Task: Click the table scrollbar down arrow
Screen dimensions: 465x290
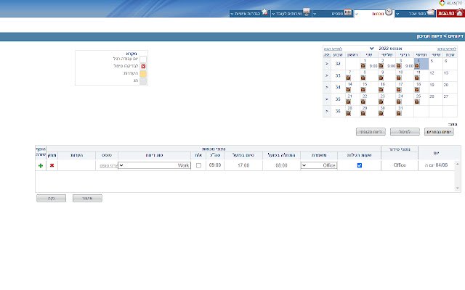Action: [x=457, y=188]
